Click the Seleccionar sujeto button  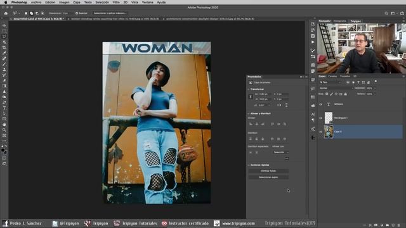pyautogui.click(x=268, y=177)
